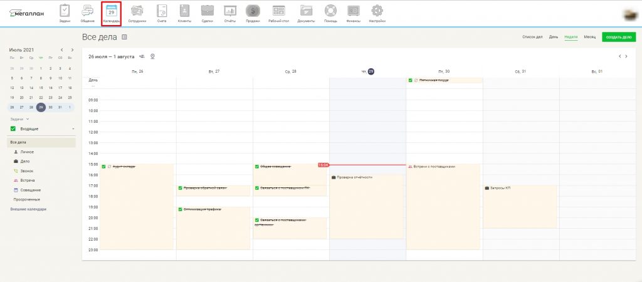Open the Помощь lifebuoy icon
This screenshot has height=282, width=642.
[x=330, y=11]
